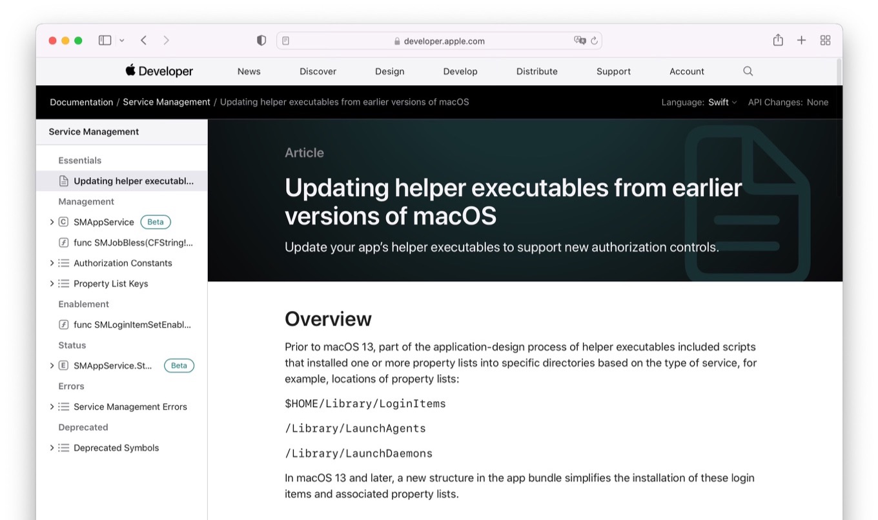Show tab overview grid icon
Image resolution: width=878 pixels, height=520 pixels.
pos(825,41)
